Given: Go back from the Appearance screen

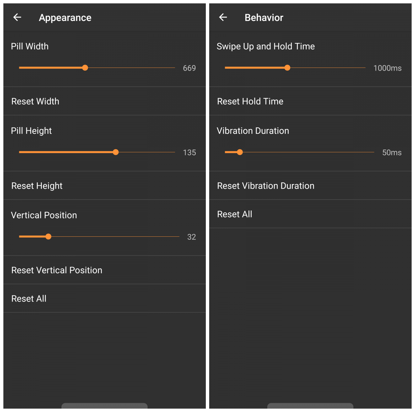Looking at the screenshot, I should [17, 17].
